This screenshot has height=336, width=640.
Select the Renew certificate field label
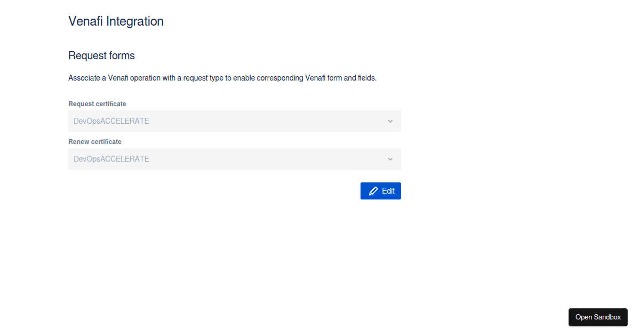point(94,141)
